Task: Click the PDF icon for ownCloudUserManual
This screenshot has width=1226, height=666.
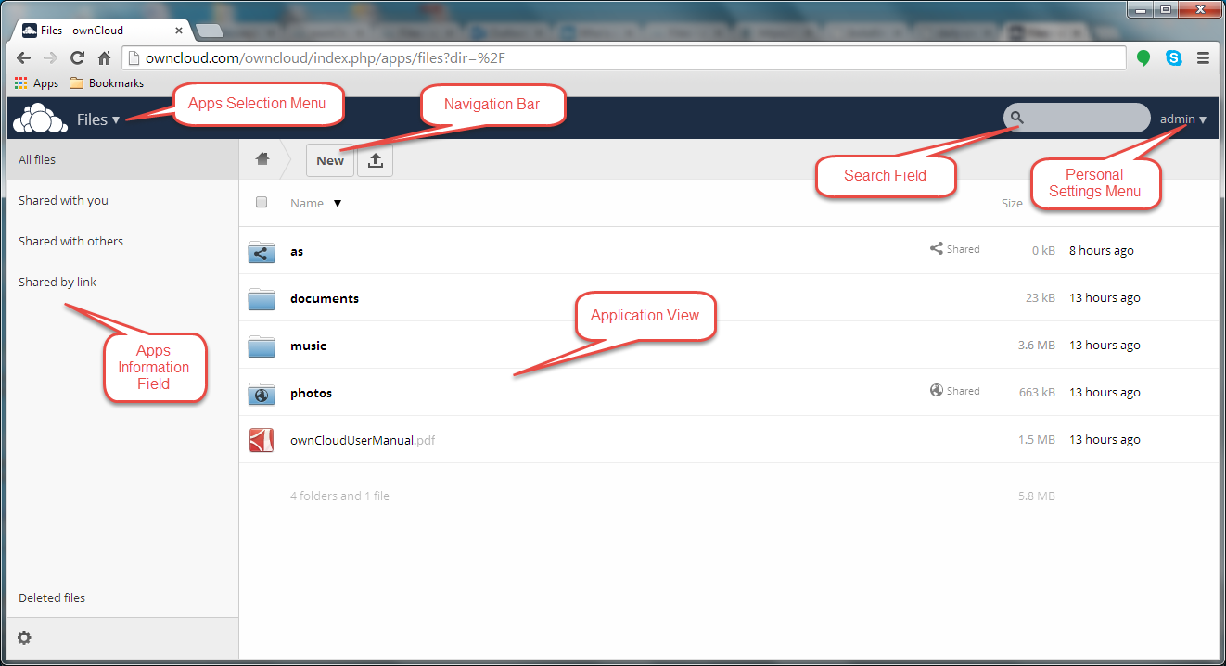Action: click(262, 440)
